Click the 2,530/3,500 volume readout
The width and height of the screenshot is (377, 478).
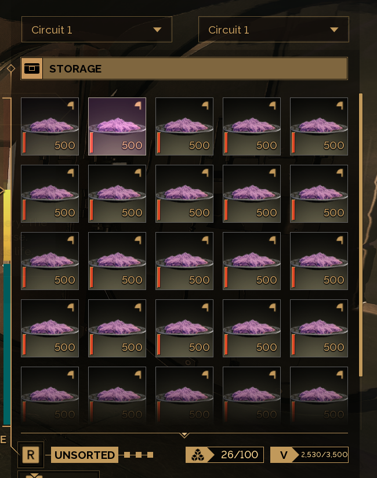pyautogui.click(x=324, y=455)
